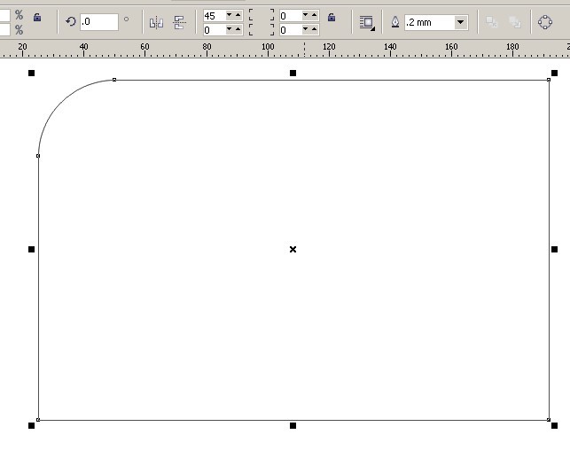This screenshot has width=570, height=450.
Task: Click the center X marker of rectangle
Action: 293,249
